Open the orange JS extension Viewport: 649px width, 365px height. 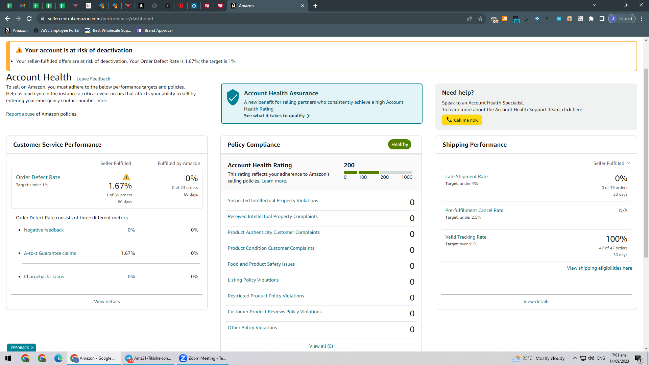[505, 19]
